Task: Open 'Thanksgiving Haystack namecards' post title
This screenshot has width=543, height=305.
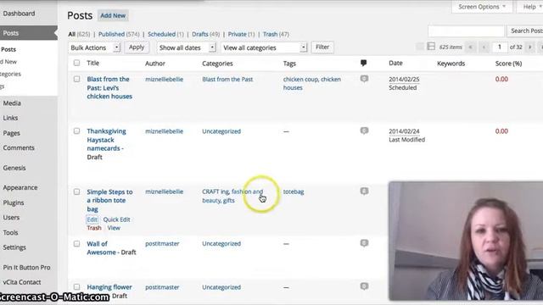Action: (106, 140)
